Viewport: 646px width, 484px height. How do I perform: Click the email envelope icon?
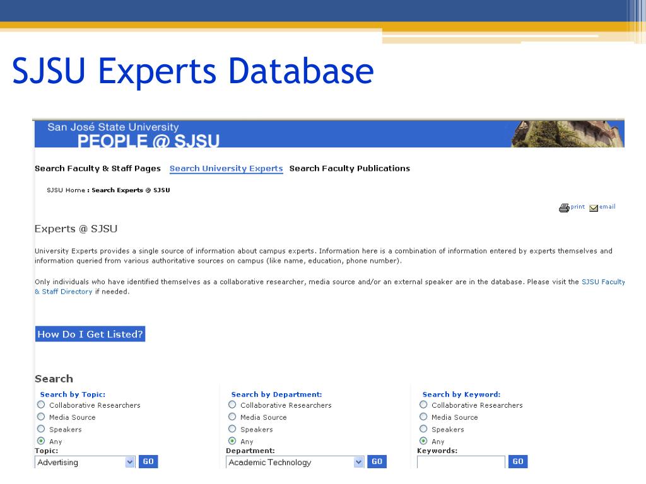coord(594,208)
